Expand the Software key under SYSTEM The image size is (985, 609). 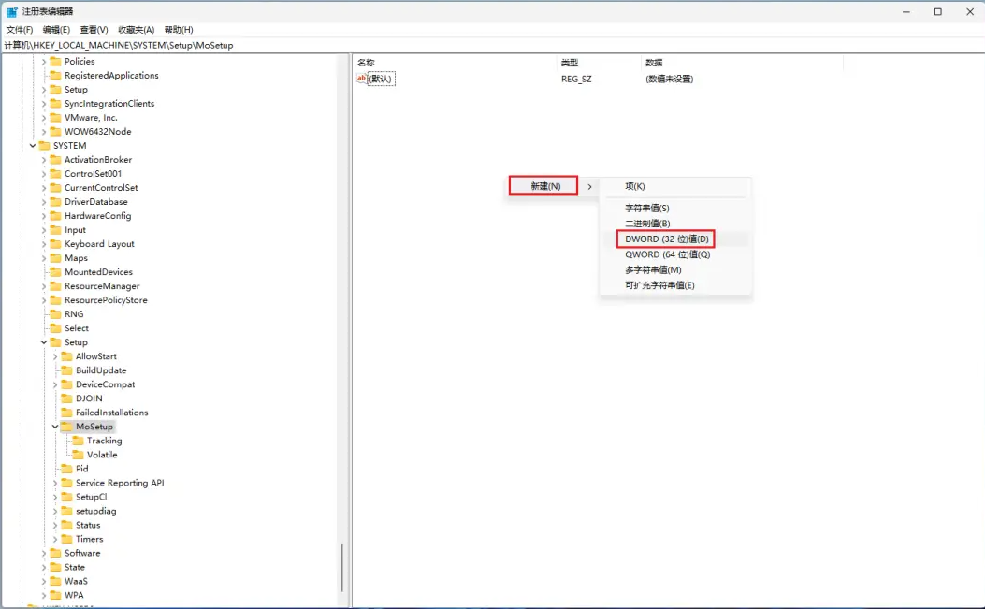click(x=44, y=553)
